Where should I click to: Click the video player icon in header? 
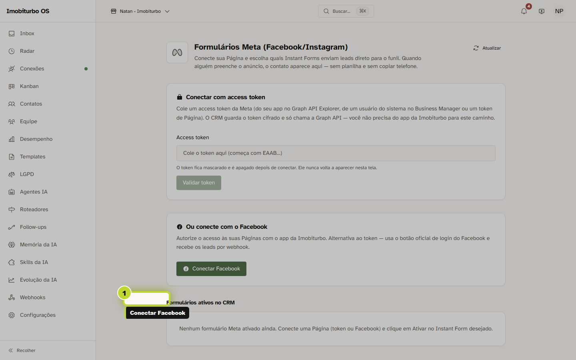point(542,11)
